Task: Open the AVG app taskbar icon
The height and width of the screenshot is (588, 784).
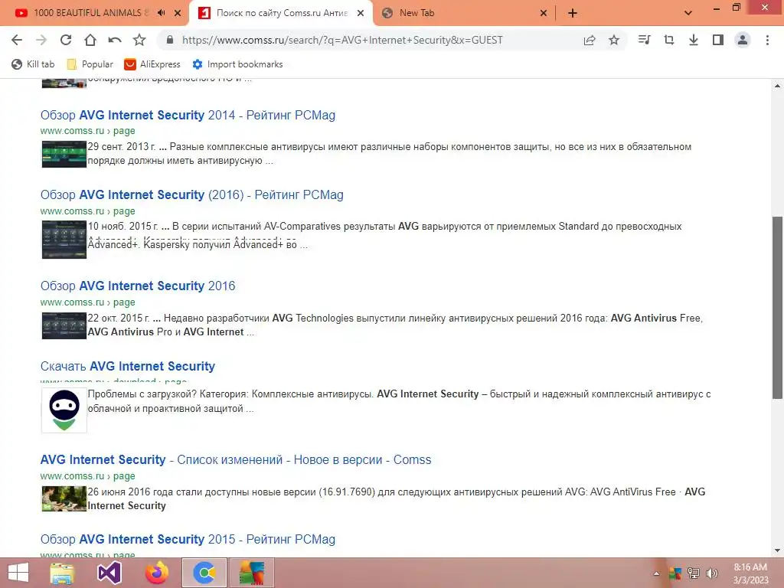Action: click(x=251, y=573)
